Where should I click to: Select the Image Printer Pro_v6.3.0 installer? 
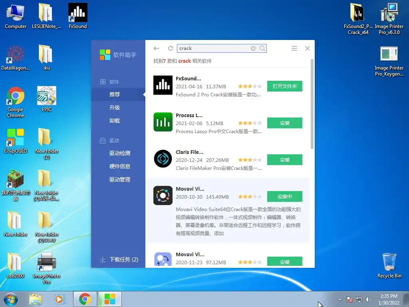tap(389, 19)
